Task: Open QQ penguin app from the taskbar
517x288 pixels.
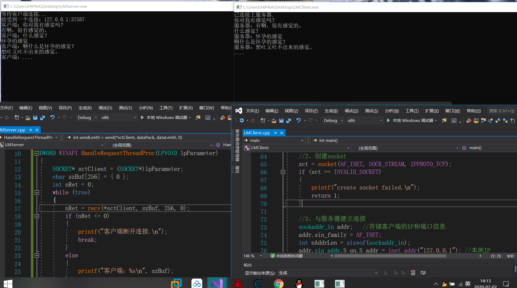Action: tap(299, 284)
